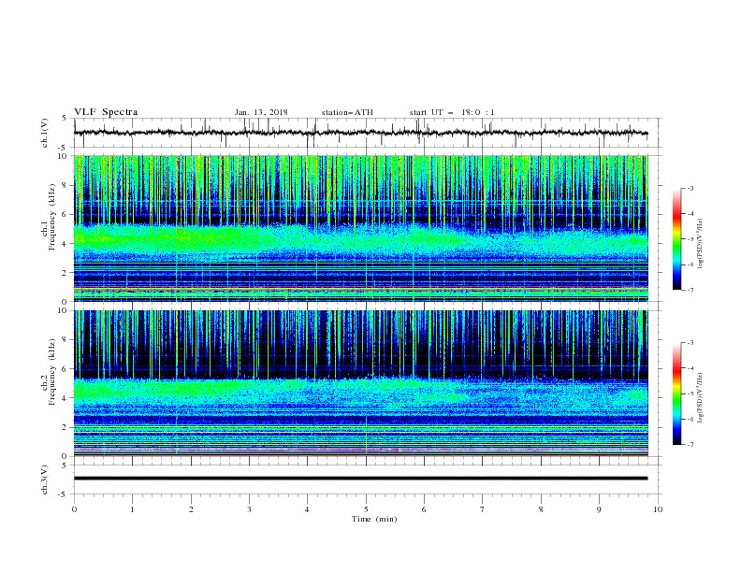Click the ch.1 log(PSD) color bar label

coord(701,244)
